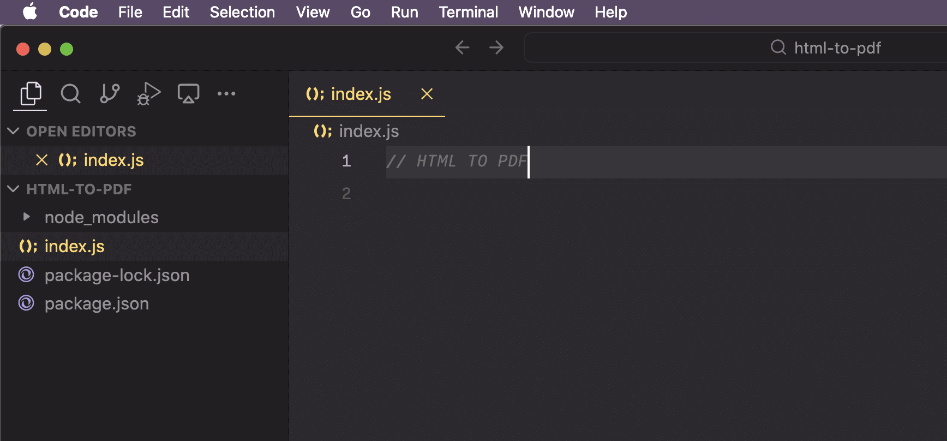Open the Edit menu
This screenshot has width=947, height=441.
point(176,12)
